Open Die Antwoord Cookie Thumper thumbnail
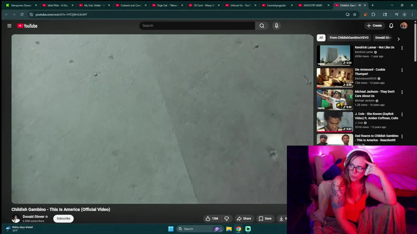Image resolution: width=417 pixels, height=234 pixels. (x=335, y=78)
